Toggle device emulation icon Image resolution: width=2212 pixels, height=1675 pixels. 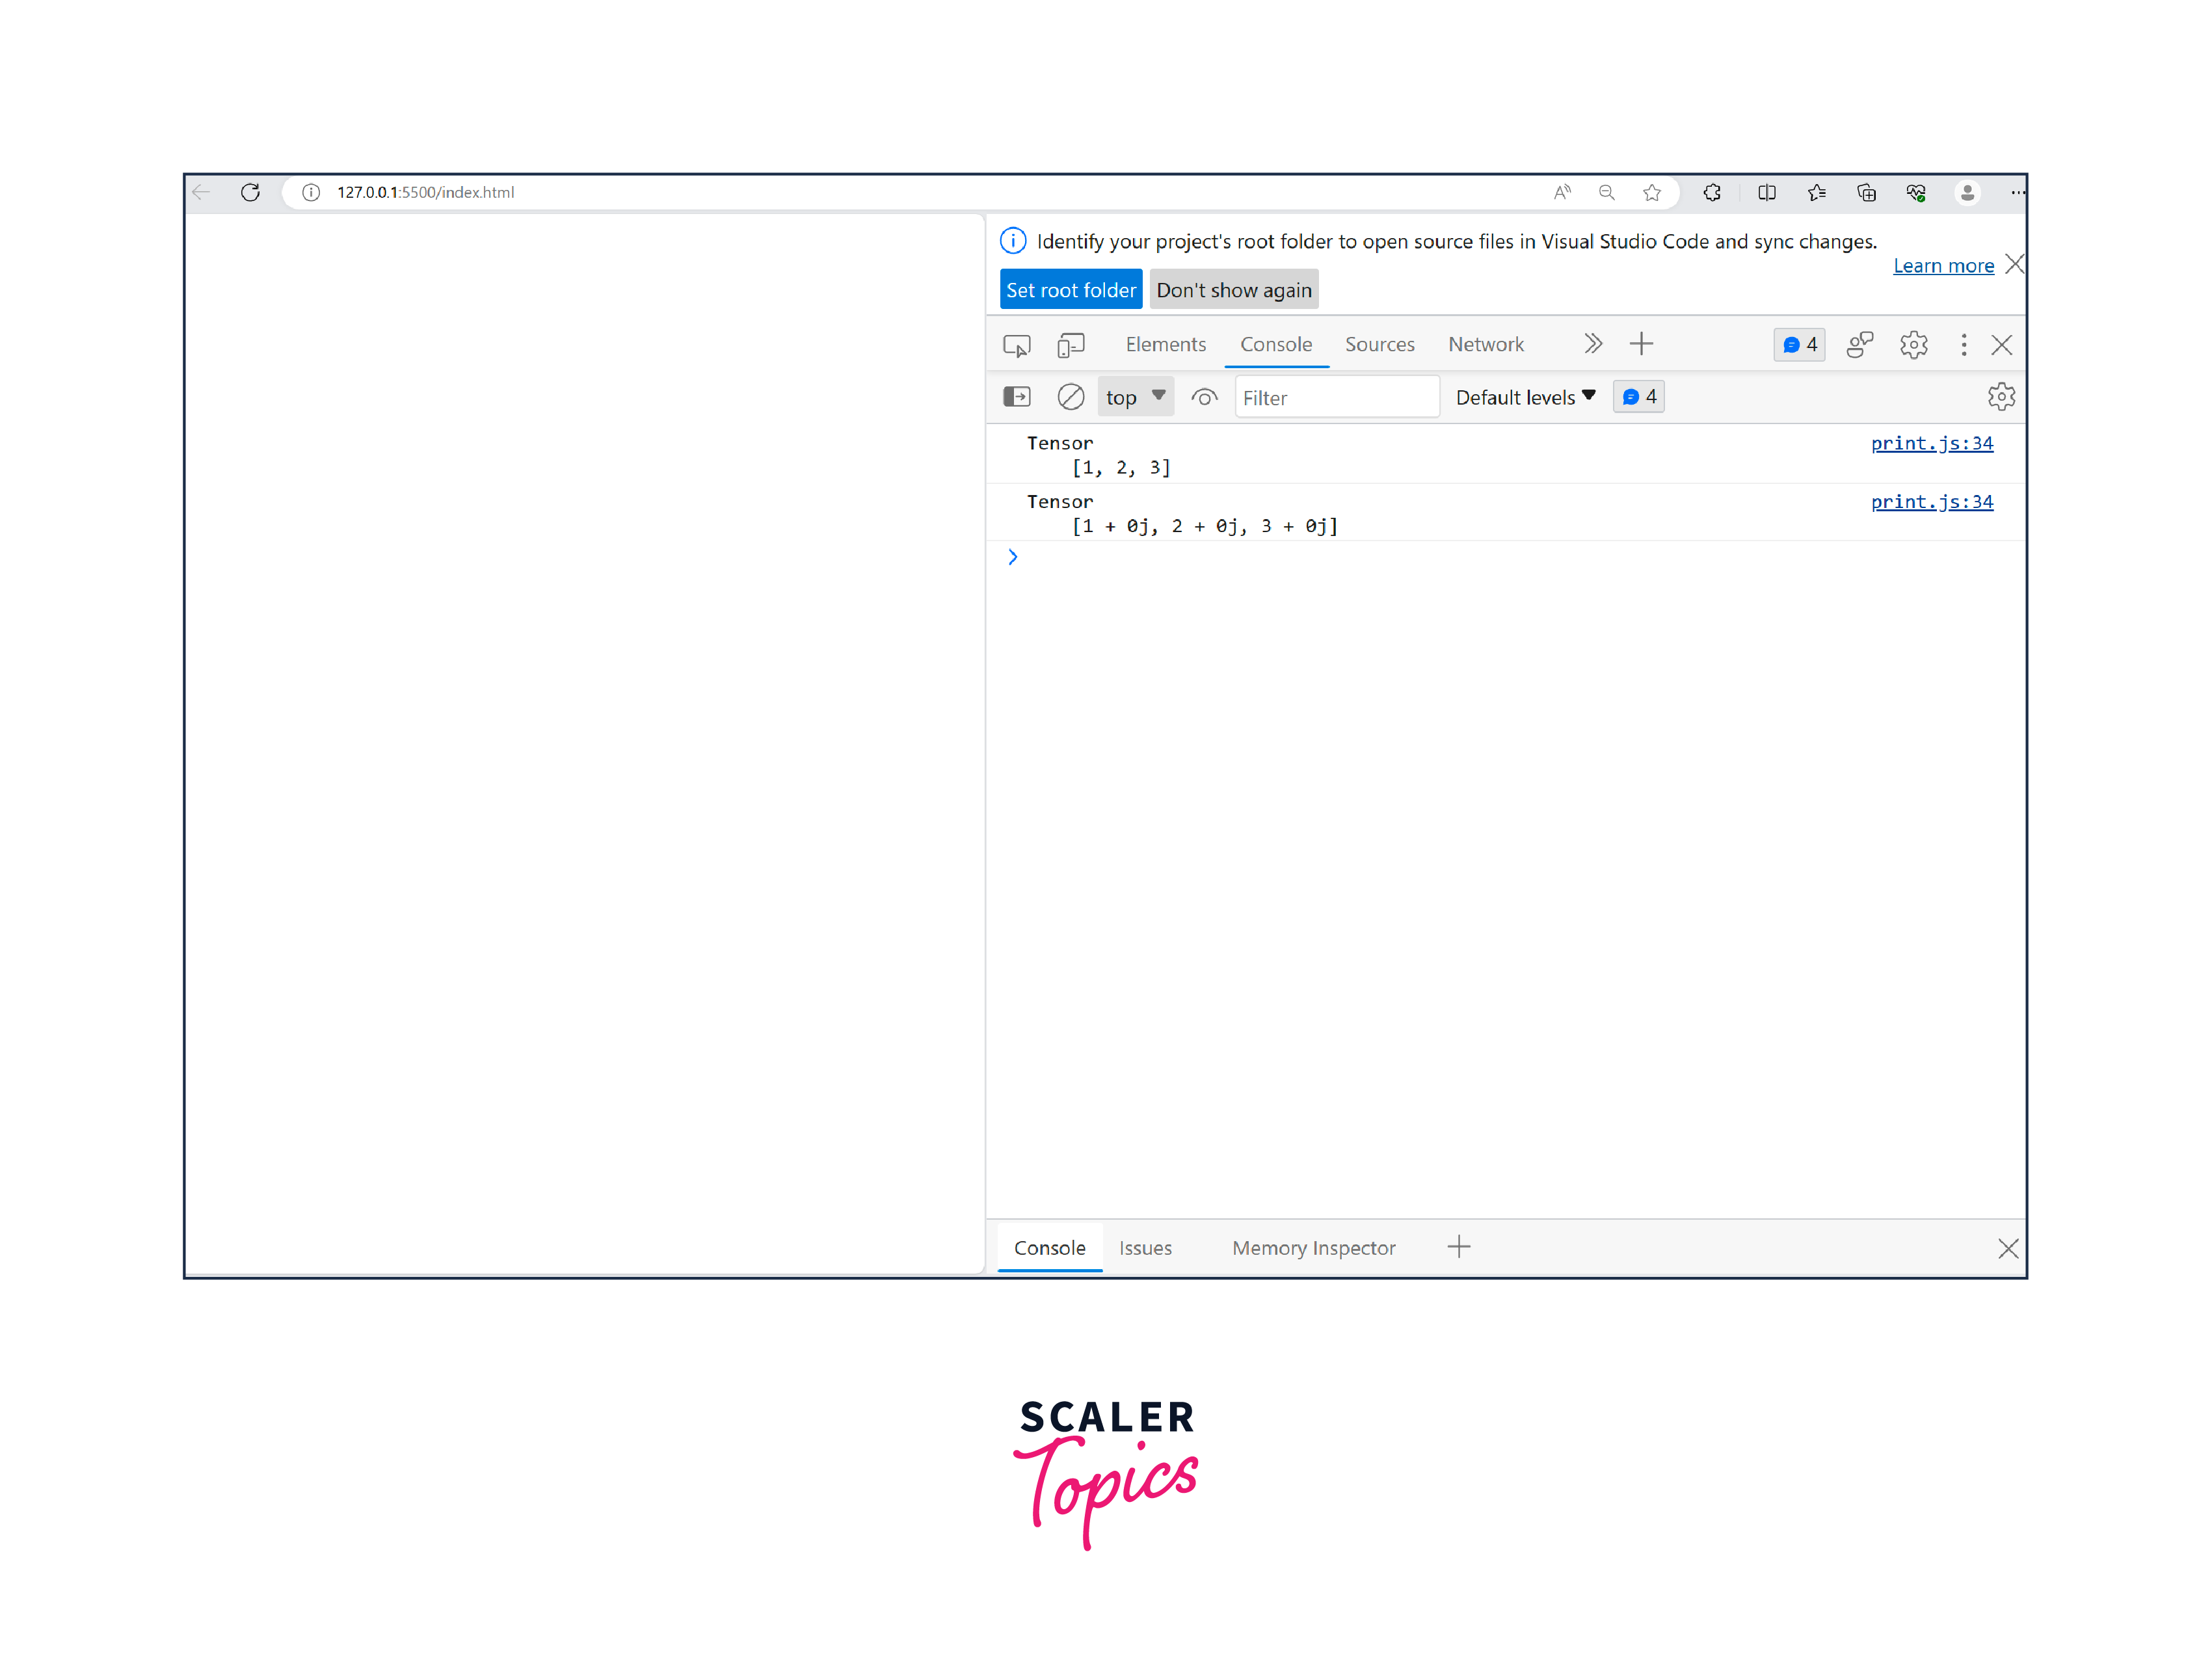coord(1070,345)
